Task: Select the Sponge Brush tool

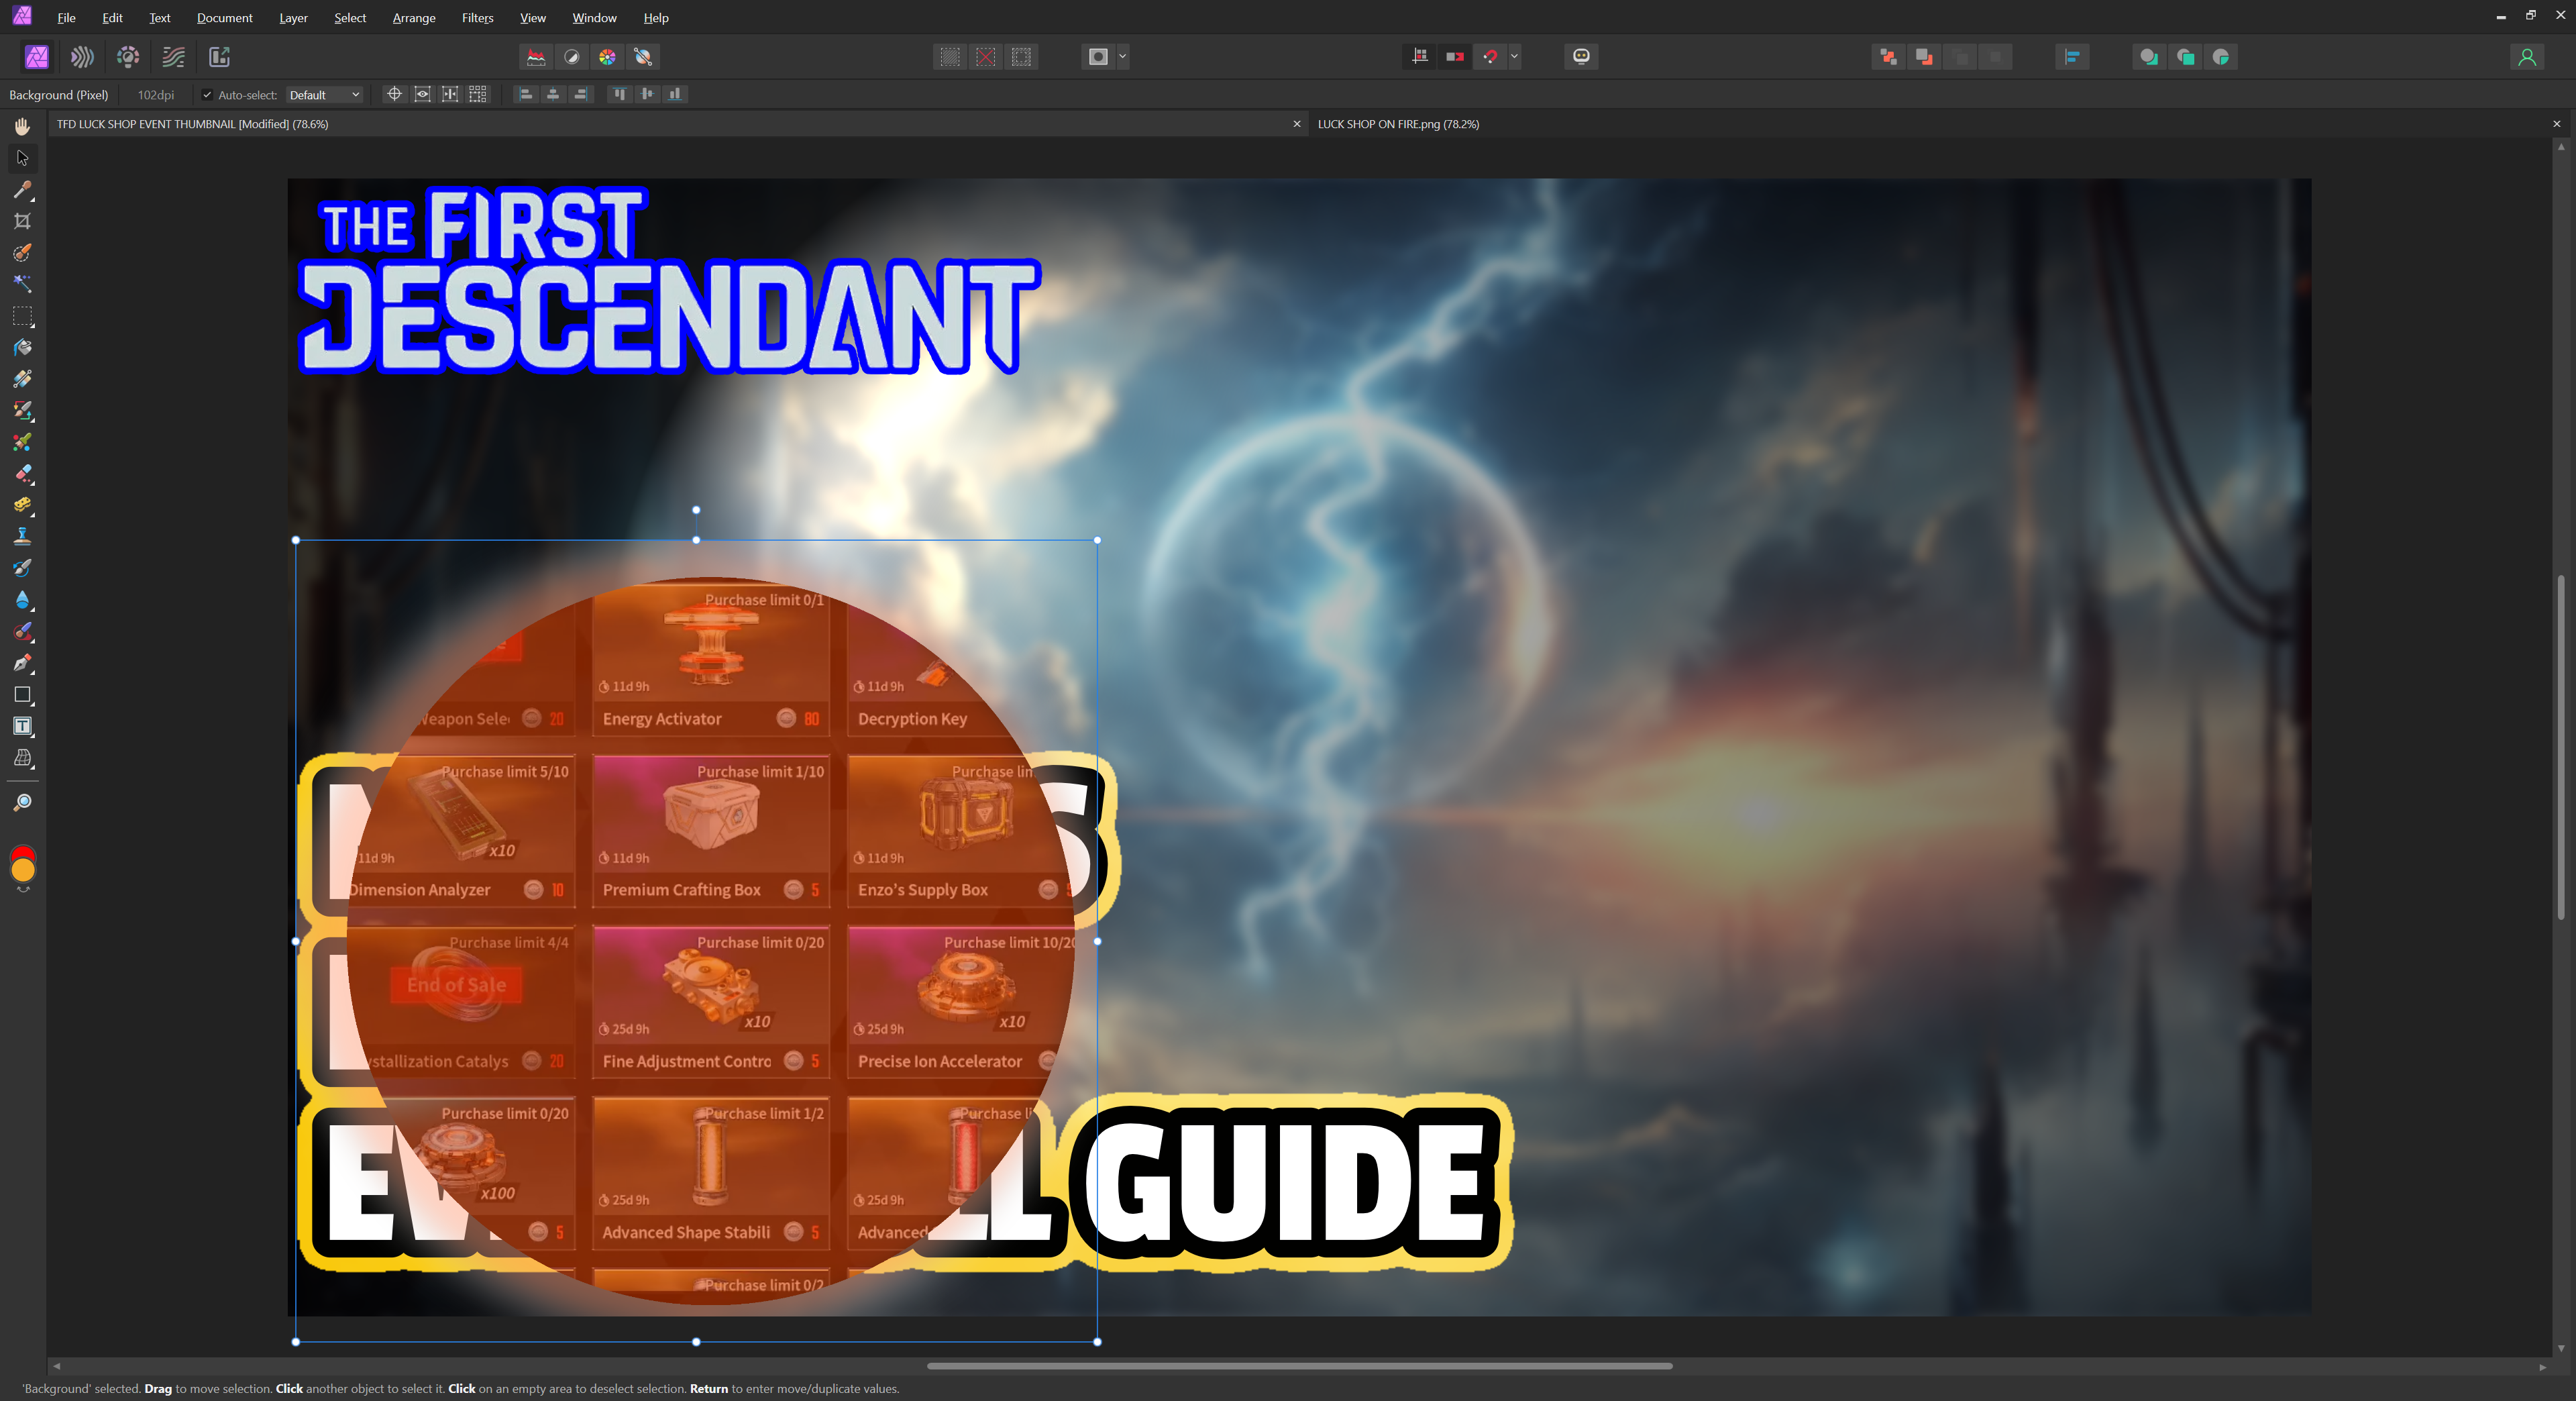Action: coord(22,505)
